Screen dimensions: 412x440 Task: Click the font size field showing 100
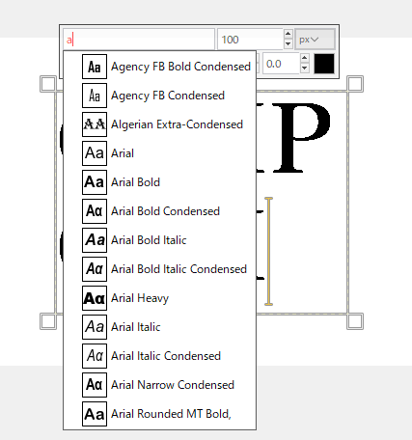coord(250,40)
